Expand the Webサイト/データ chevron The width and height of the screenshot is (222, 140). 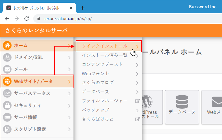(69, 82)
